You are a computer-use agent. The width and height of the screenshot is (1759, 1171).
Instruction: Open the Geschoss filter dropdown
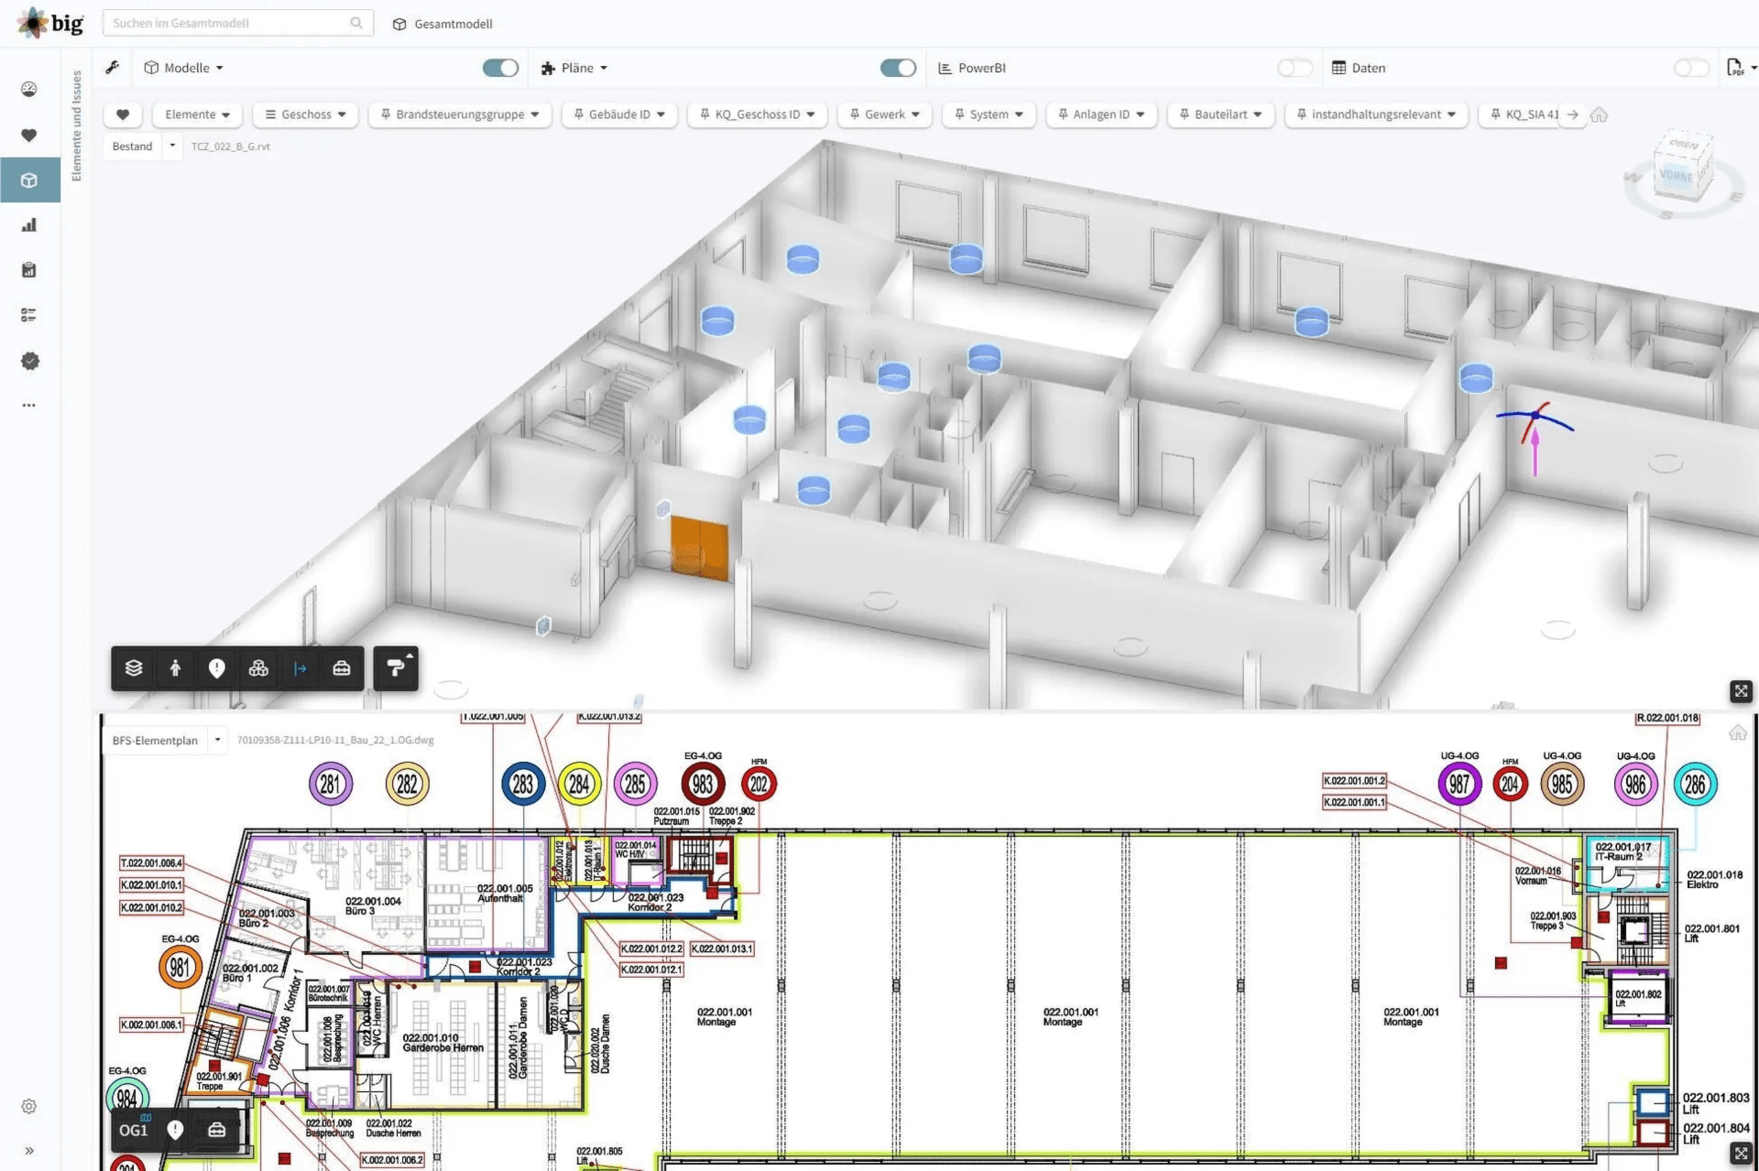coord(306,114)
